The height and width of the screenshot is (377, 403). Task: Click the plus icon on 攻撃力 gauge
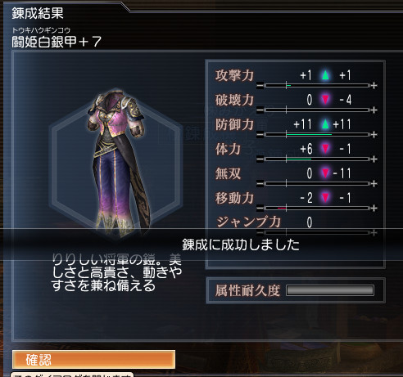[x=374, y=86]
